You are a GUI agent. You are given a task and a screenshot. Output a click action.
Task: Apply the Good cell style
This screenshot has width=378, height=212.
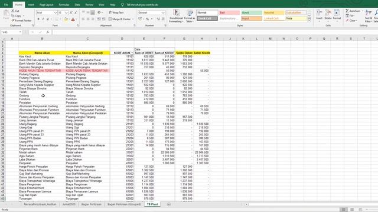(252, 12)
